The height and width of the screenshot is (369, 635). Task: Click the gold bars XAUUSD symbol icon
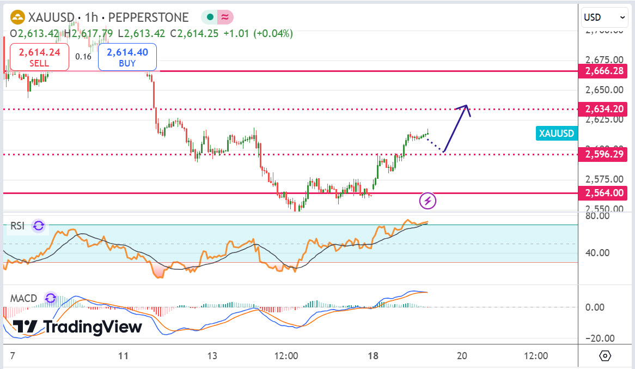17,17
